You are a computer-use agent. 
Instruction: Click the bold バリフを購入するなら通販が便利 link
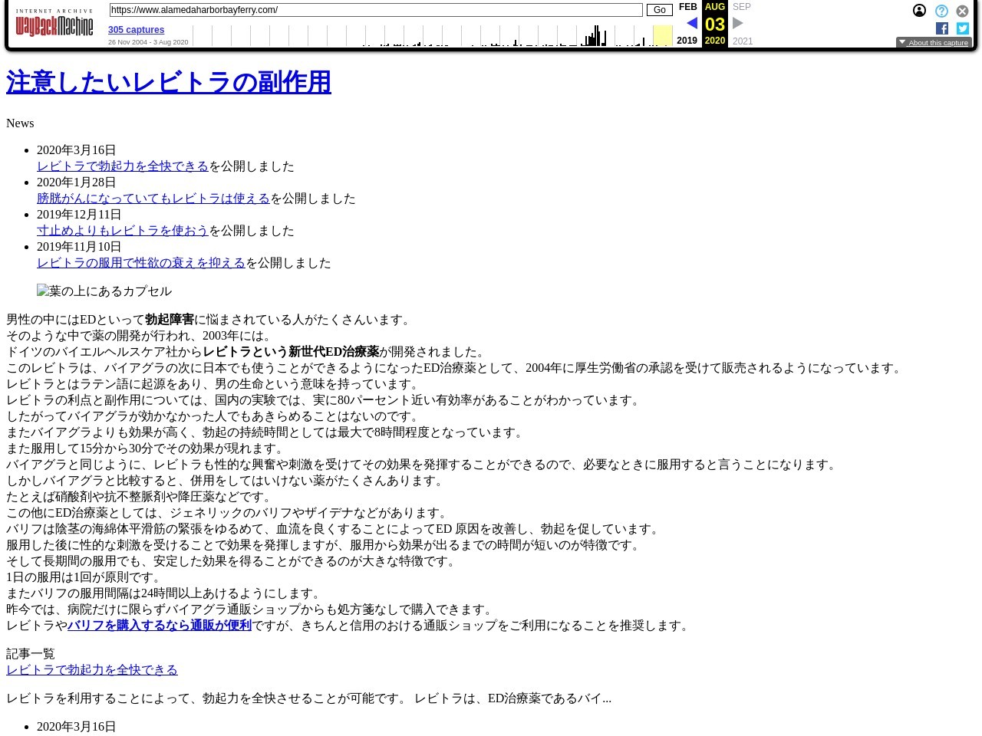click(160, 626)
